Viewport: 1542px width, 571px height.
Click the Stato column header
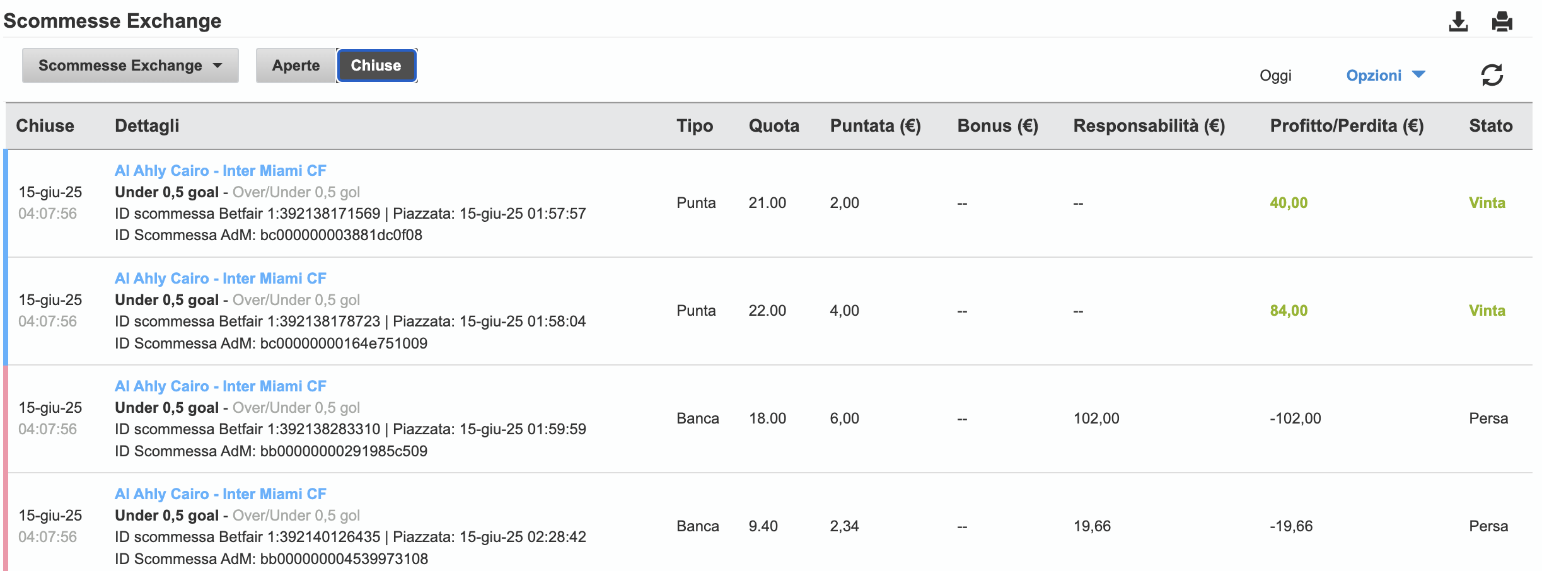[1490, 126]
